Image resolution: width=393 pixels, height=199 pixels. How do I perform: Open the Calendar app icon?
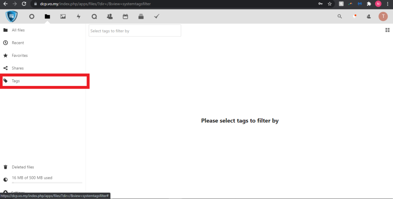(x=125, y=16)
